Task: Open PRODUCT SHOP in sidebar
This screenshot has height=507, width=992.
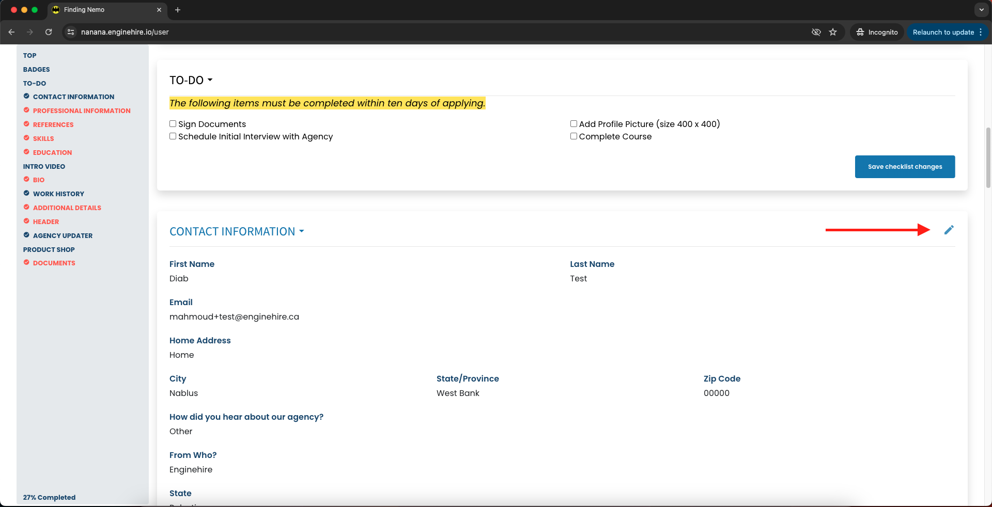Action: click(49, 250)
